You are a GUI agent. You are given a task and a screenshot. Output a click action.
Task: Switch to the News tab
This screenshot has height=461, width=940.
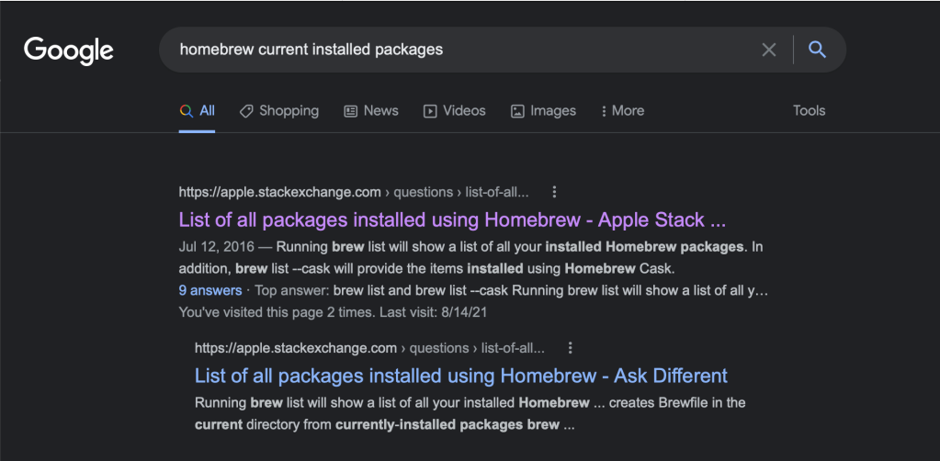380,111
